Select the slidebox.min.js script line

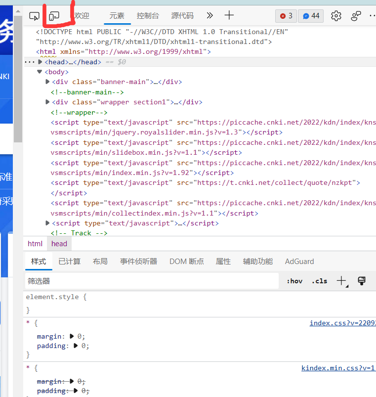[x=213, y=148]
